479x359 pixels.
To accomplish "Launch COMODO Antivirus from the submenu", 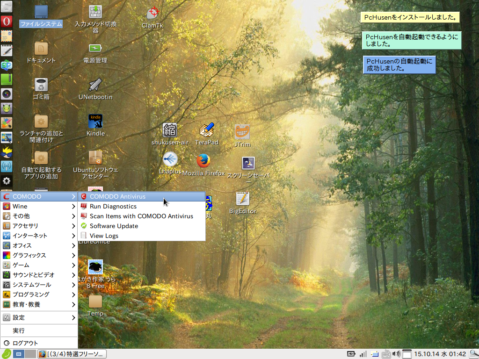I will [141, 197].
